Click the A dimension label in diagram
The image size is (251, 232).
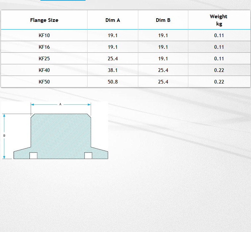tap(60, 104)
